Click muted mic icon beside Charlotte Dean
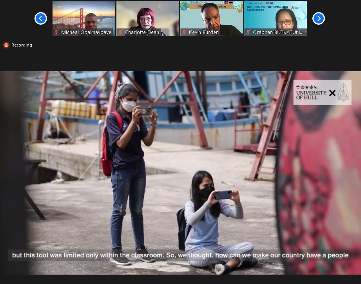Image resolution: width=361 pixels, height=284 pixels. tap(120, 32)
